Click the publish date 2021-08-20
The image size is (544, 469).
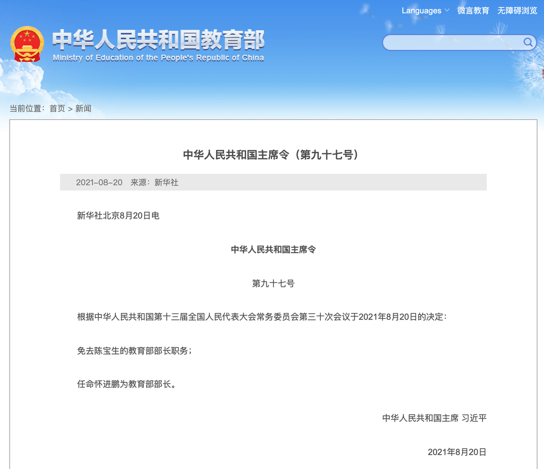click(99, 182)
